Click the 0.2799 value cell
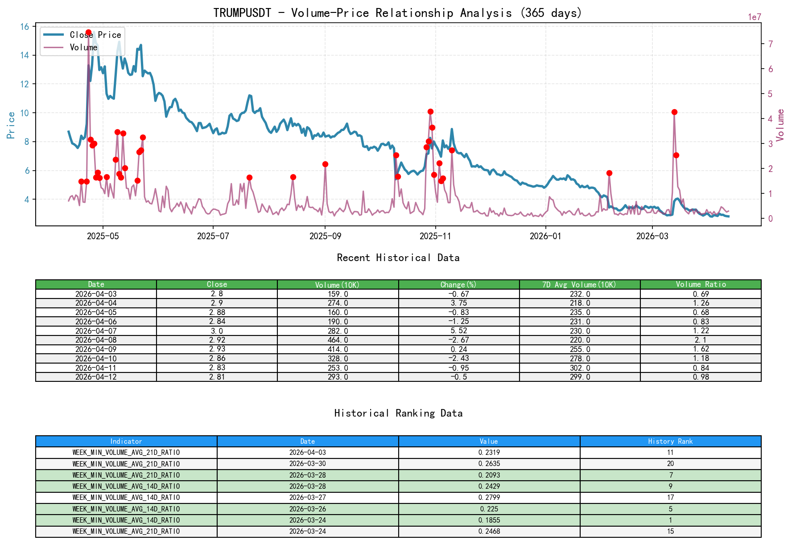Image resolution: width=792 pixels, height=544 pixels. pyautogui.click(x=489, y=498)
